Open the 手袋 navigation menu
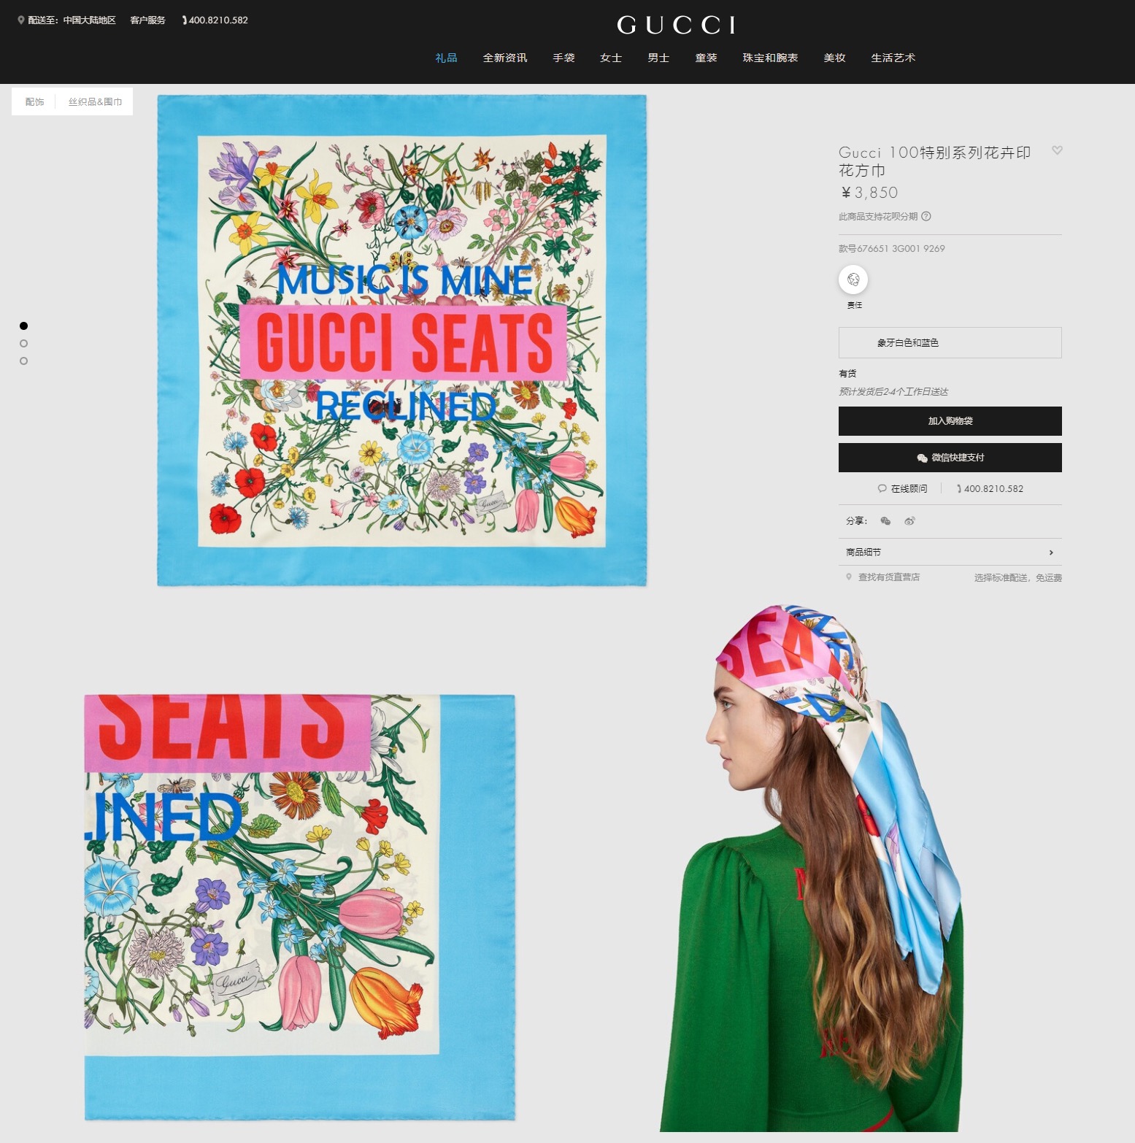Image resolution: width=1135 pixels, height=1143 pixels. click(563, 58)
